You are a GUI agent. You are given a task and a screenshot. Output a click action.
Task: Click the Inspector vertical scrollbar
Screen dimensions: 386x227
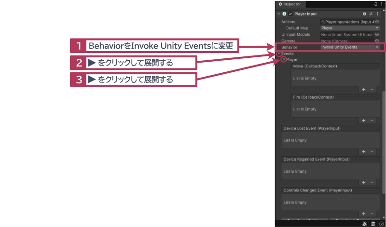point(384,145)
